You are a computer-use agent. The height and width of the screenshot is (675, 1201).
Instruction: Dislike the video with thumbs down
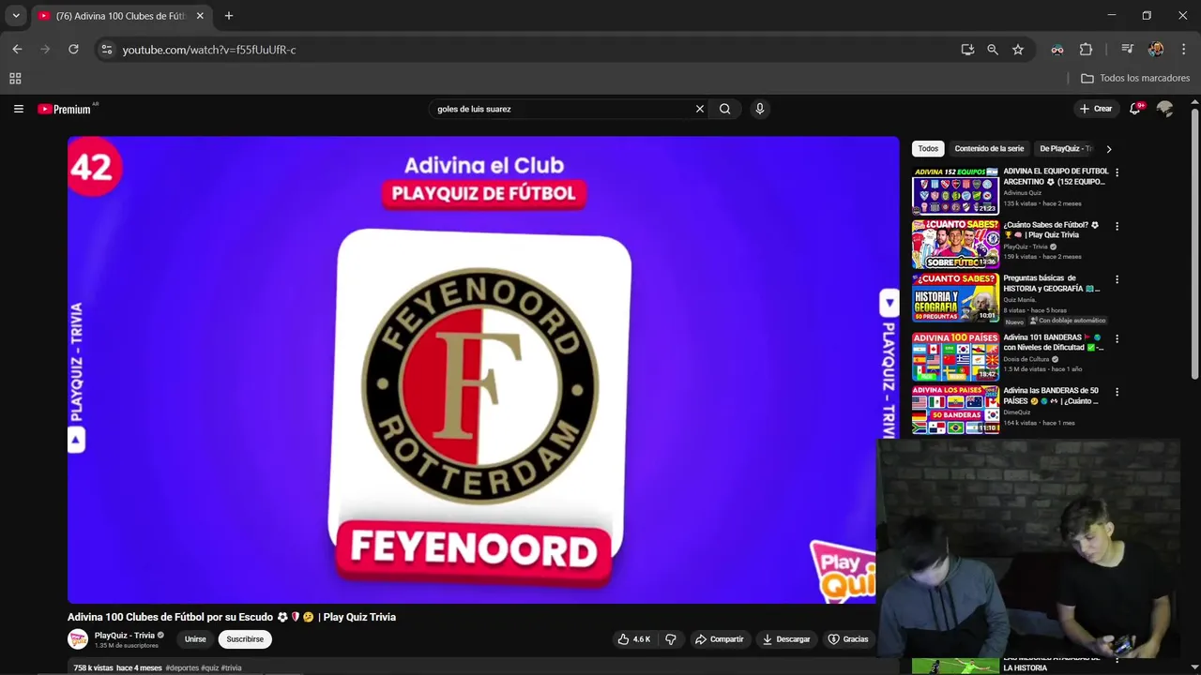tap(671, 639)
